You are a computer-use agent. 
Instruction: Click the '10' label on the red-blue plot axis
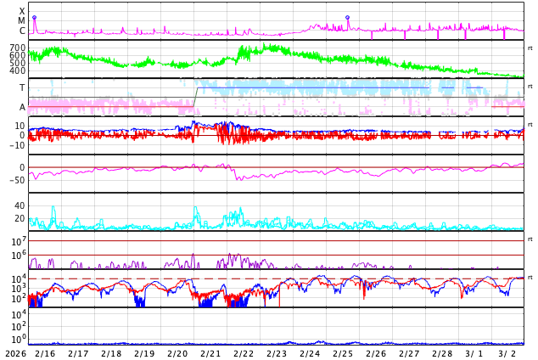pyautogui.click(x=20, y=126)
